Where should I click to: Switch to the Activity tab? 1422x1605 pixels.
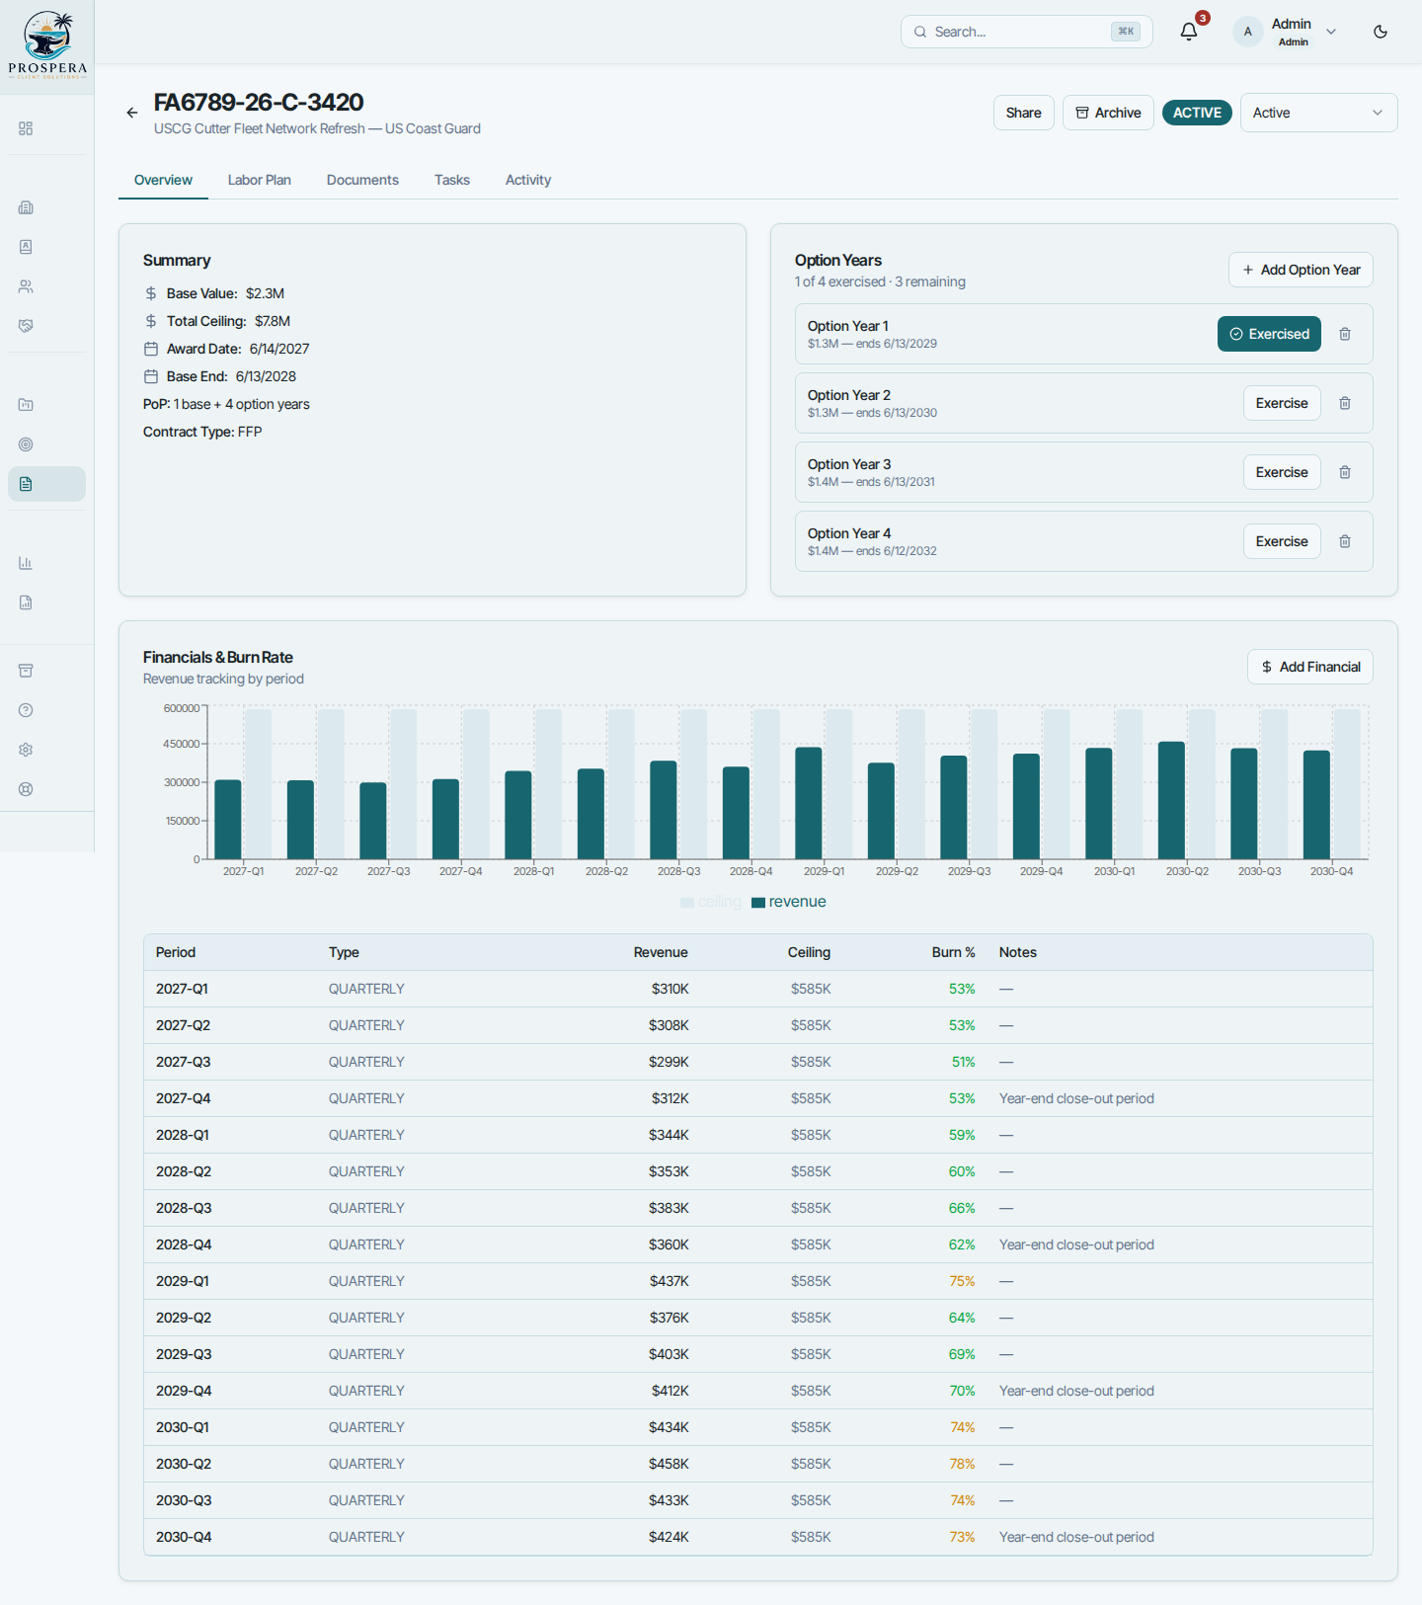[x=528, y=180]
